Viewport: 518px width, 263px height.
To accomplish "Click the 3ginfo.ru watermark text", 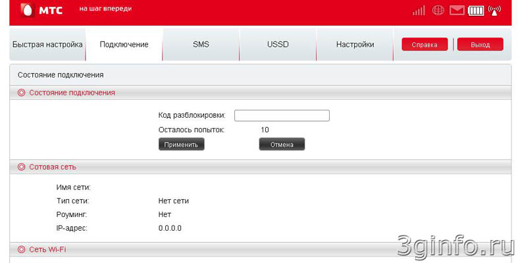I will 455,244.
